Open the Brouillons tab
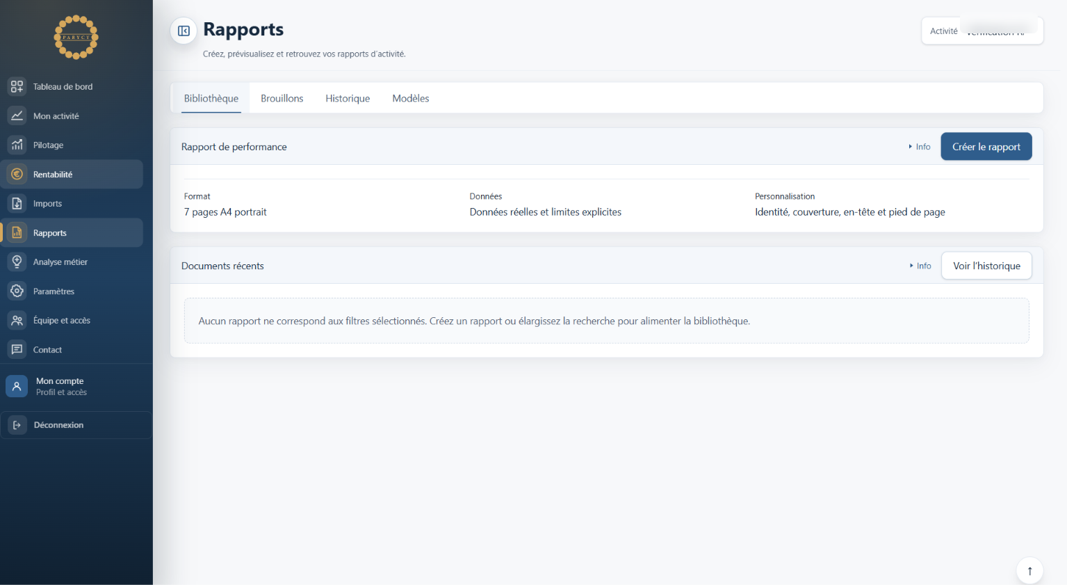This screenshot has height=585, width=1067. [282, 98]
